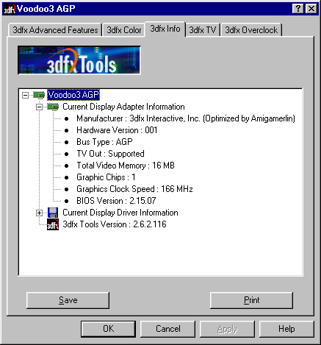Select Graphics Clock Speed : 166 MHz row
321x345 pixels.
click(x=134, y=189)
